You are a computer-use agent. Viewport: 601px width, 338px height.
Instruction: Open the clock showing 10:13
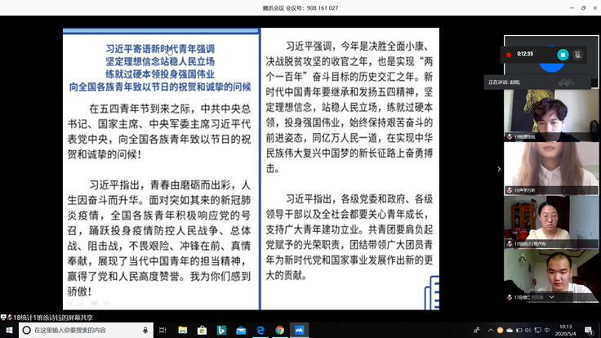[565, 331]
